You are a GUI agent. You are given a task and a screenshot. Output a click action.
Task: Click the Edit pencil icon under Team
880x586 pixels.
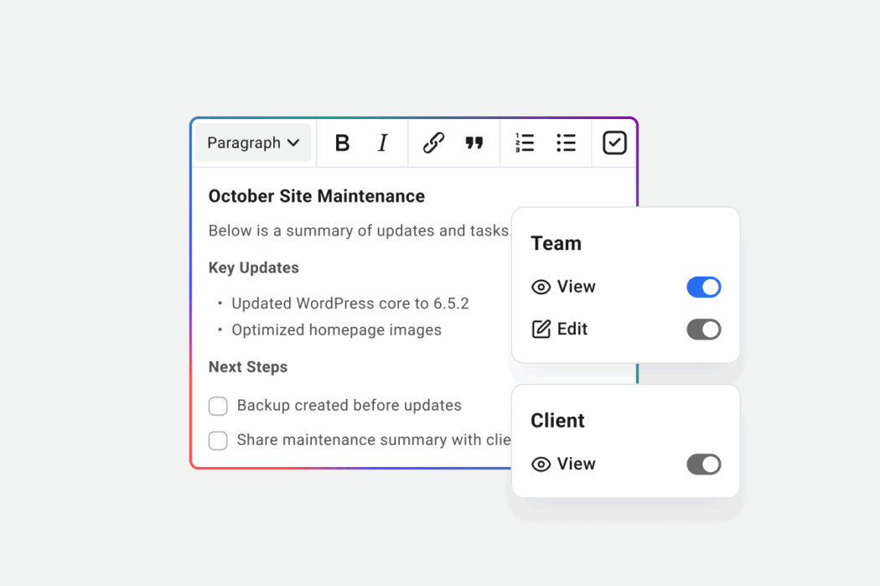pyautogui.click(x=541, y=329)
